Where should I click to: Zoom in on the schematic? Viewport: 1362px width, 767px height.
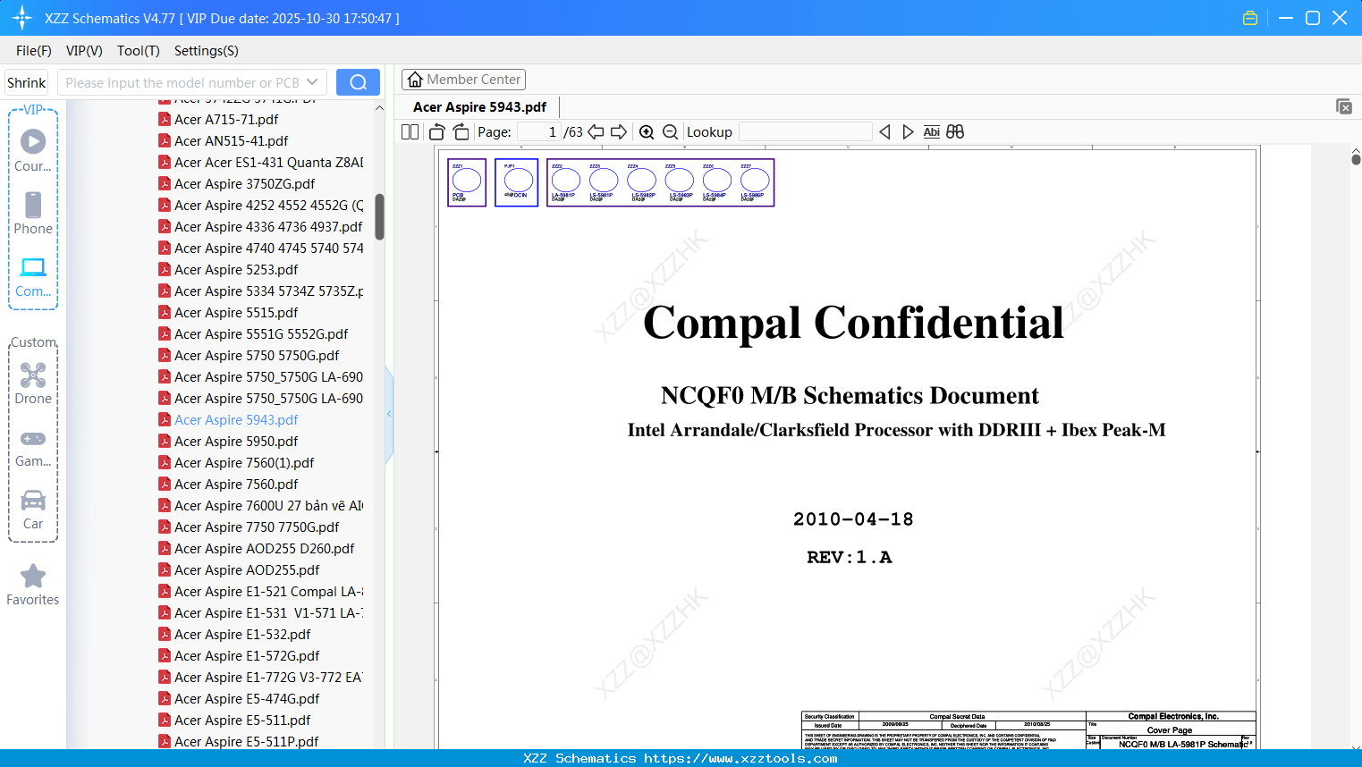647,132
